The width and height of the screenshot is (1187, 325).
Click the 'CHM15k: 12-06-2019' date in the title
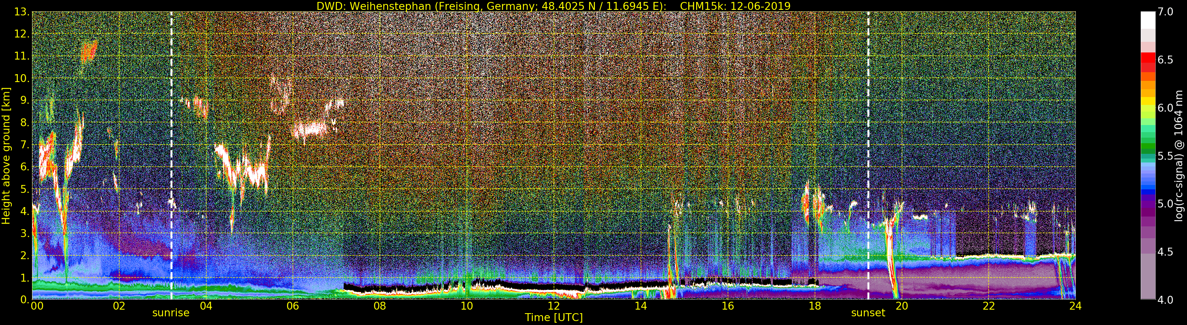coord(735,6)
